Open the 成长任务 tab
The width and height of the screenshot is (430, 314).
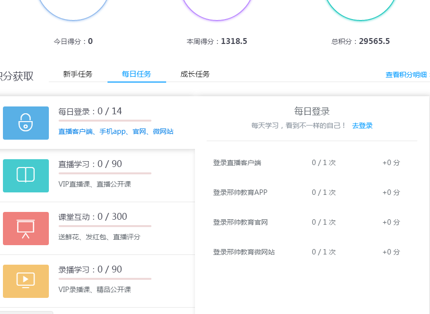click(x=195, y=74)
